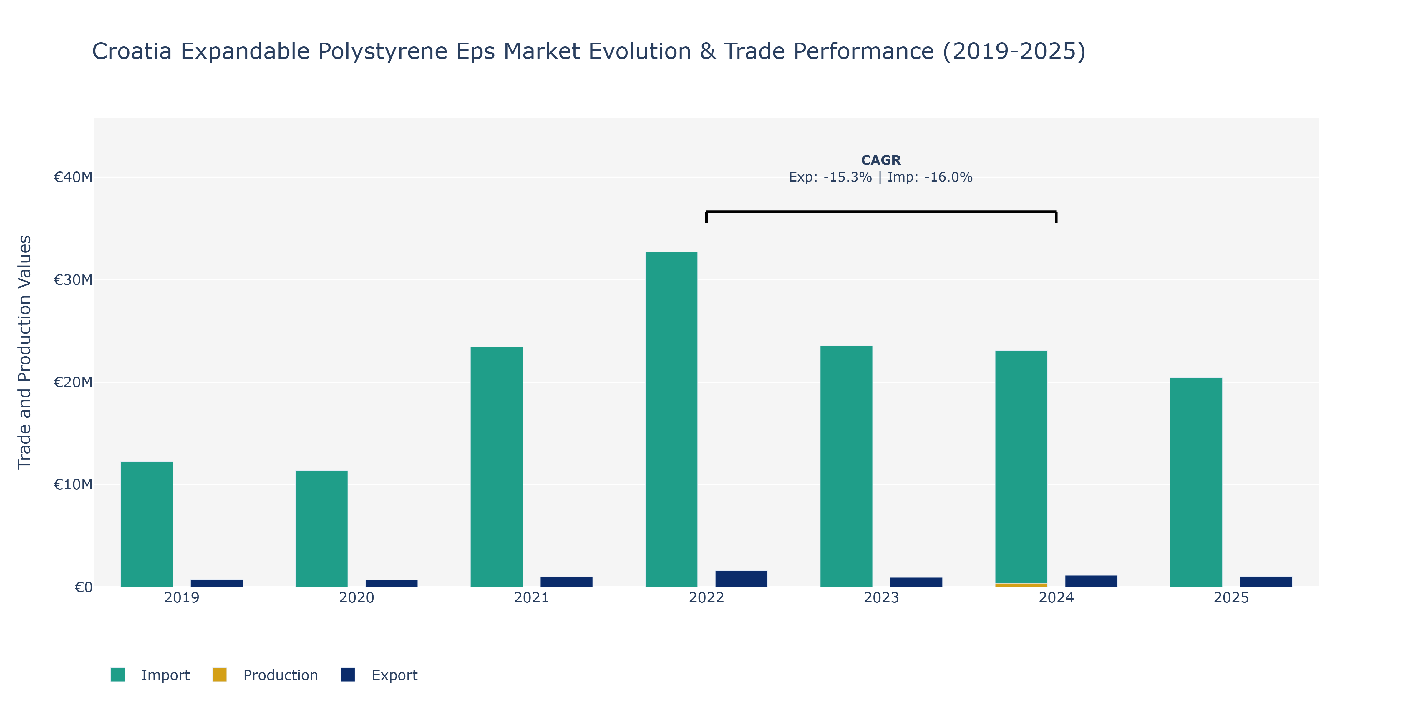The height and width of the screenshot is (706, 1413).
Task: Click the 2025 x-axis label
Action: click(x=1231, y=597)
